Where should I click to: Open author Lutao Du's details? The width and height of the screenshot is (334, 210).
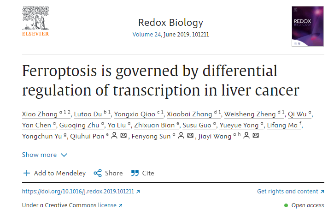click(88, 114)
